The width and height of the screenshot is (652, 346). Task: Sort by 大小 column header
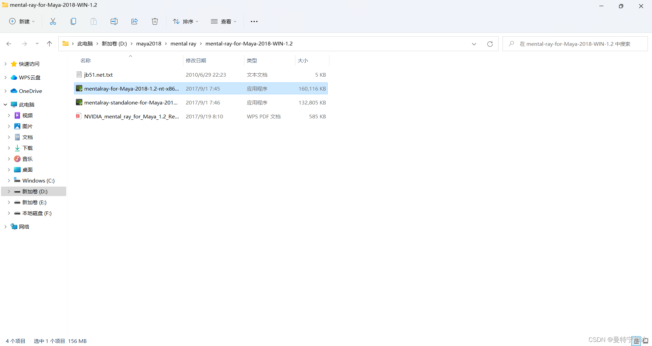303,60
